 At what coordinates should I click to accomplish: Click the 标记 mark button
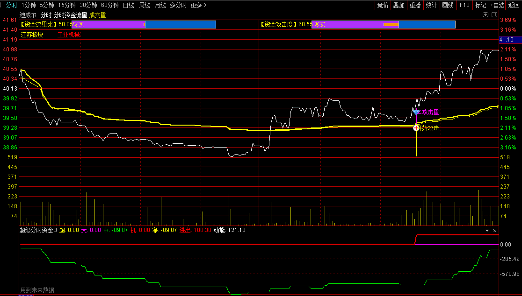[x=480, y=5]
